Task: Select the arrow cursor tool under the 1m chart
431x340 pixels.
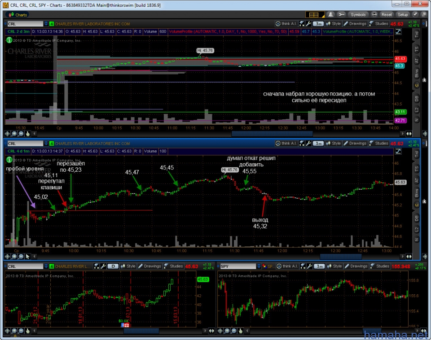Action: [28, 257]
